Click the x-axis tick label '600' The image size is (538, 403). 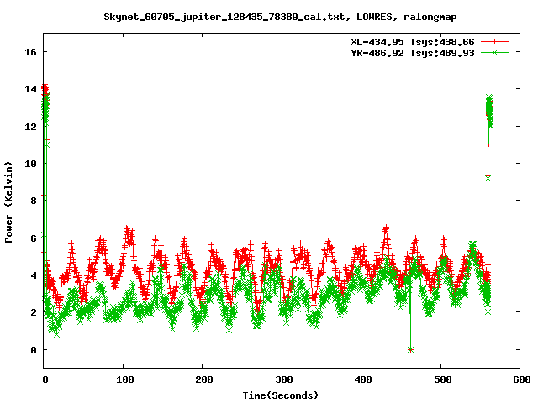(522, 379)
